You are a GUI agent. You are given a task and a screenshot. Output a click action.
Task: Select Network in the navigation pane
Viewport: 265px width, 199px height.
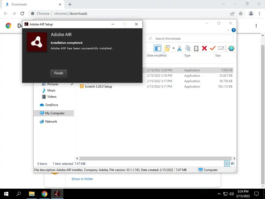tap(51, 122)
